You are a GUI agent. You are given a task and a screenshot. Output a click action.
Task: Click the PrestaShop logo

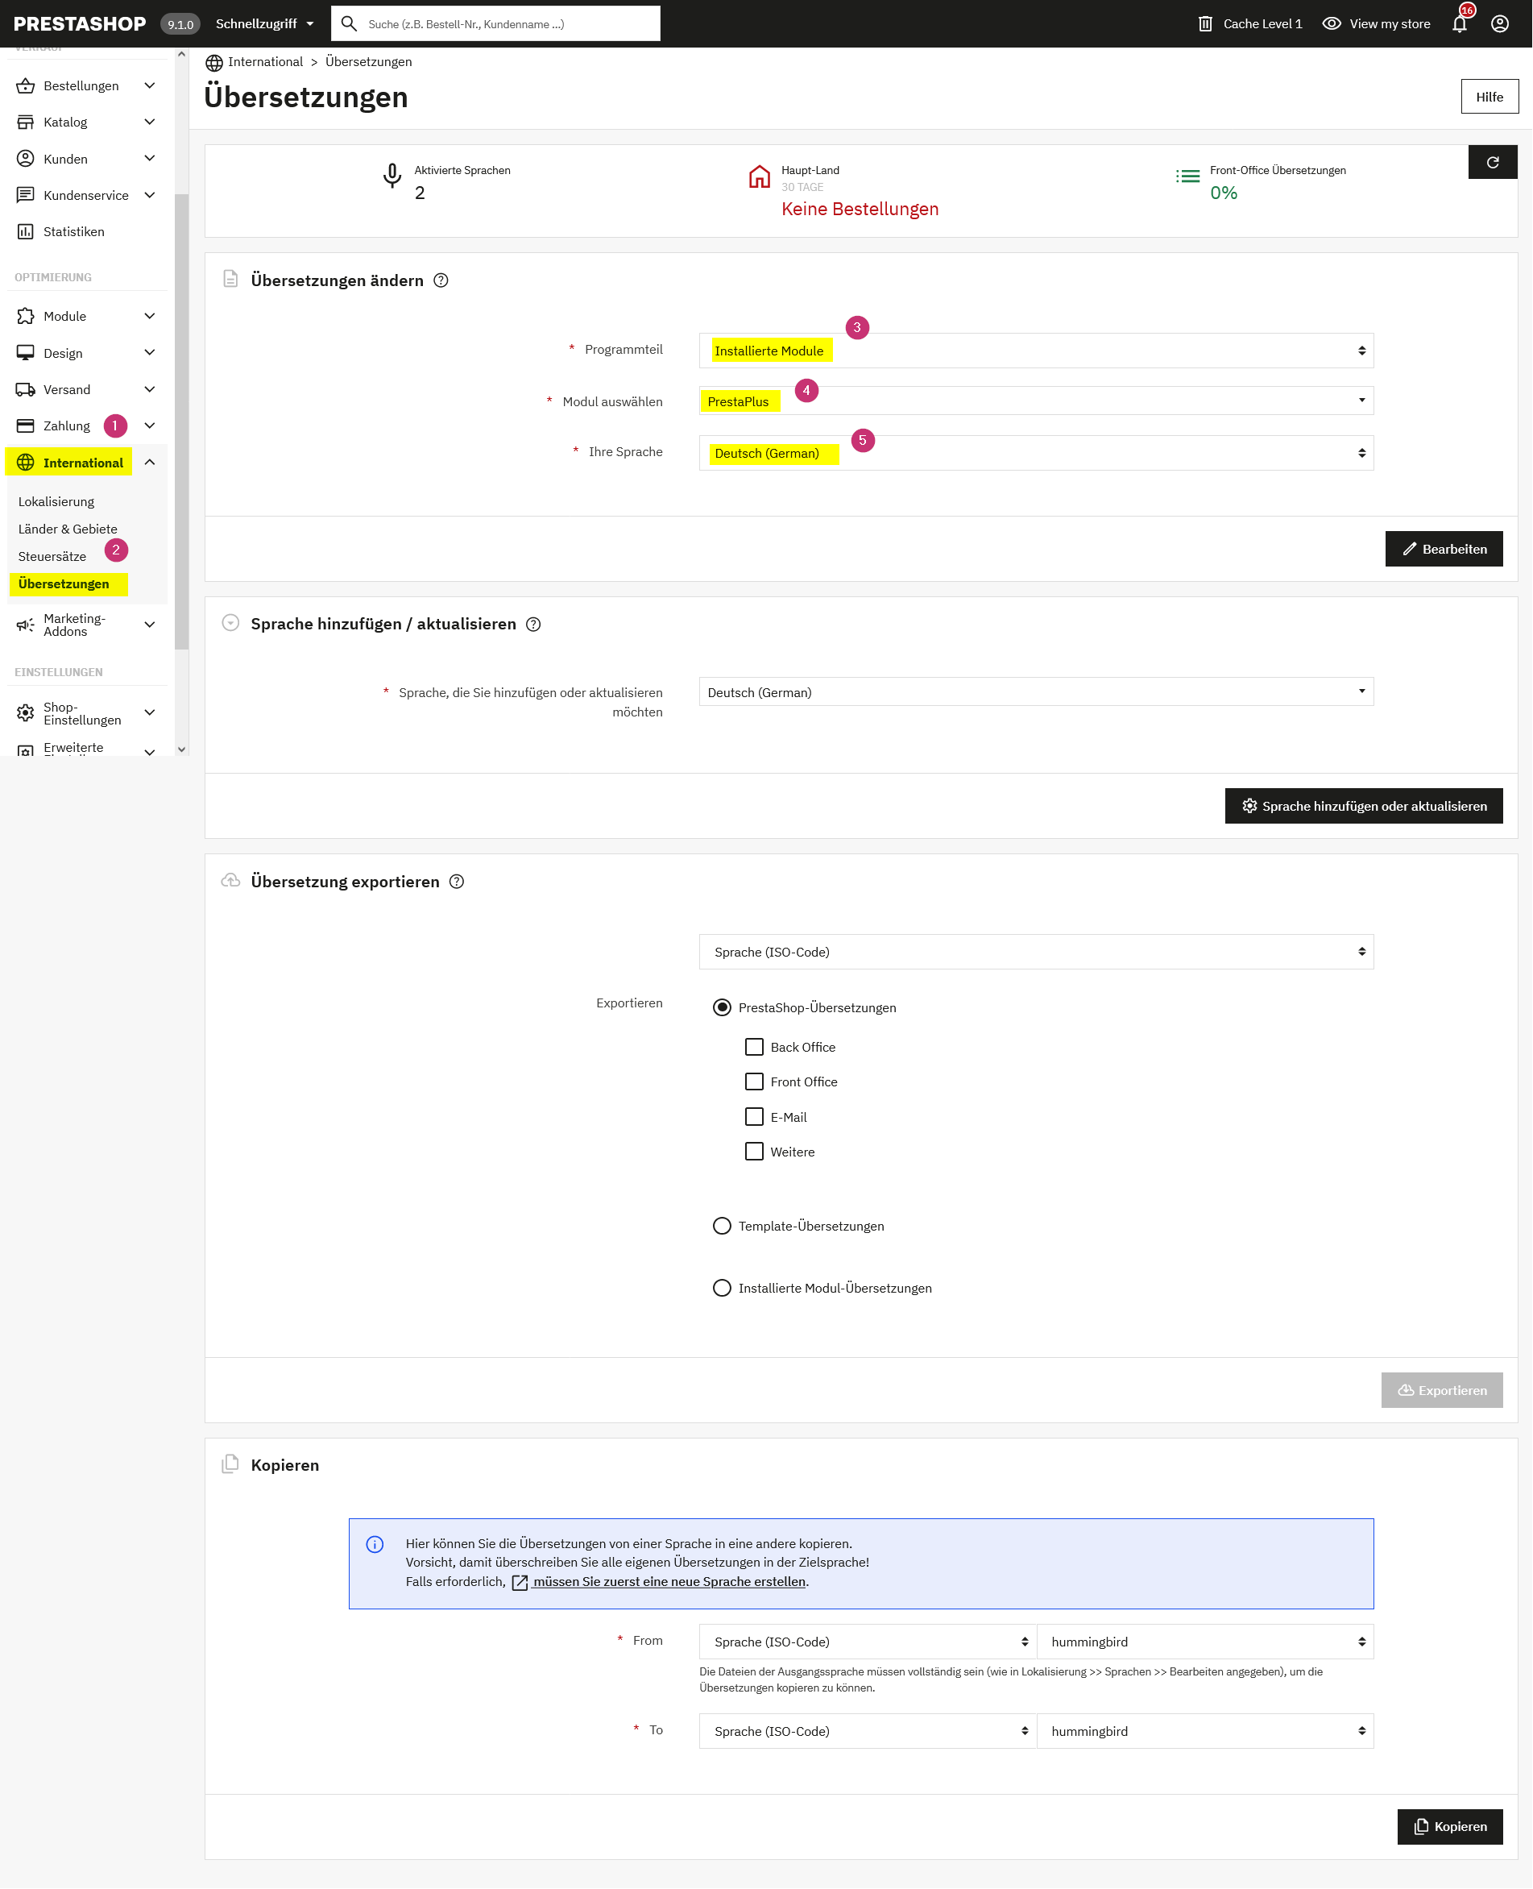coord(80,24)
